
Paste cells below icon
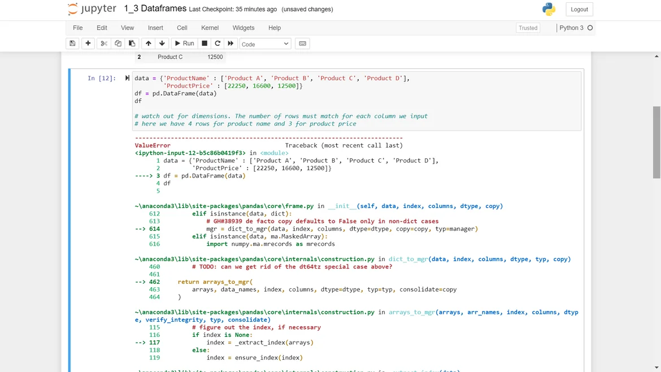132,44
